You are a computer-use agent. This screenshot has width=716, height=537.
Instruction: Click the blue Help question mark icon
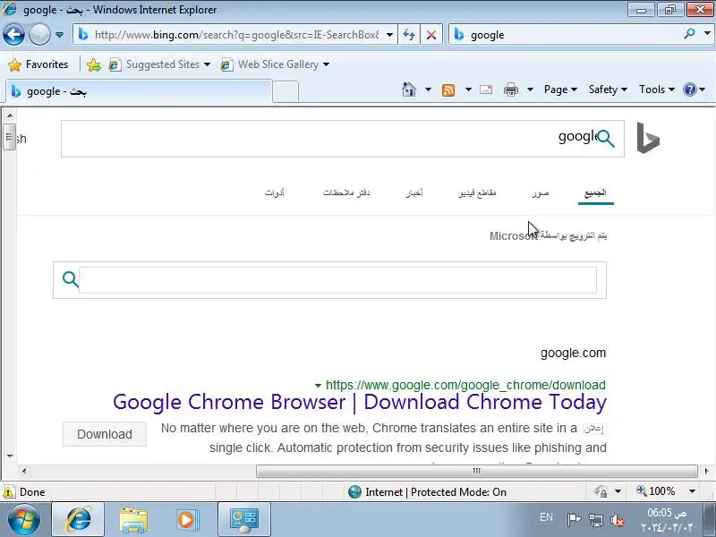689,89
